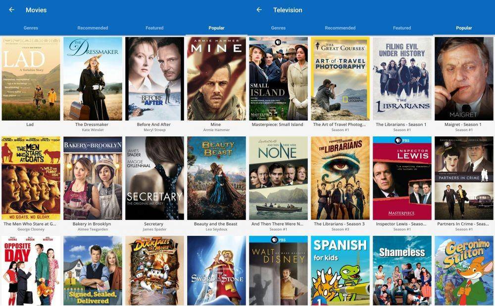The height and width of the screenshot is (306, 495).
Task: Open Spanish for Kids poster
Action: 341,271
